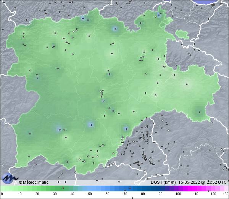Click the 10 label on the wind scale

point(20,194)
